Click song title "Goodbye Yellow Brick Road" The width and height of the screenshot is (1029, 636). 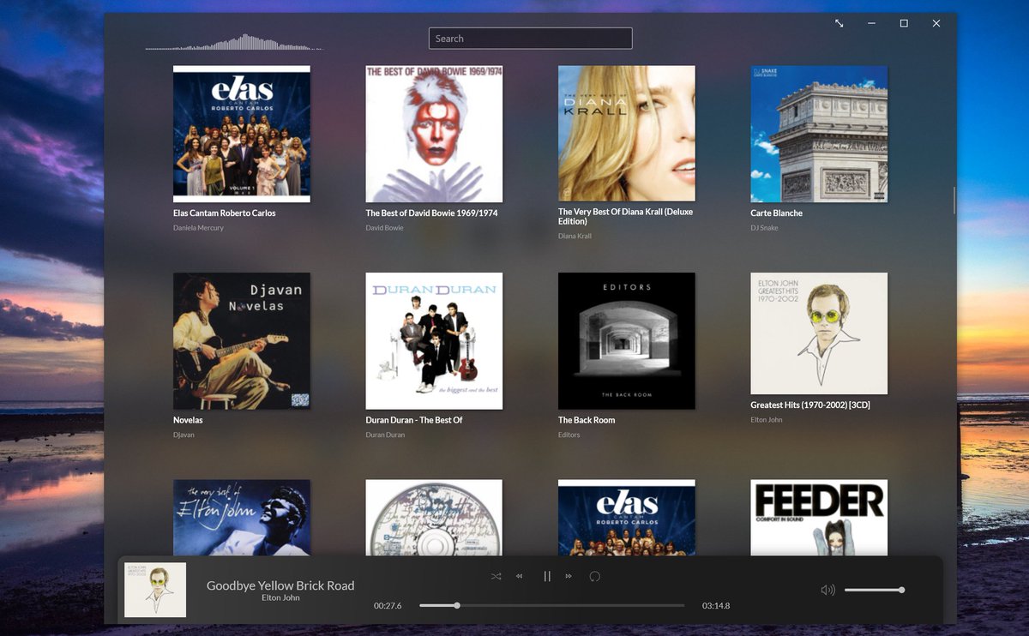click(280, 585)
